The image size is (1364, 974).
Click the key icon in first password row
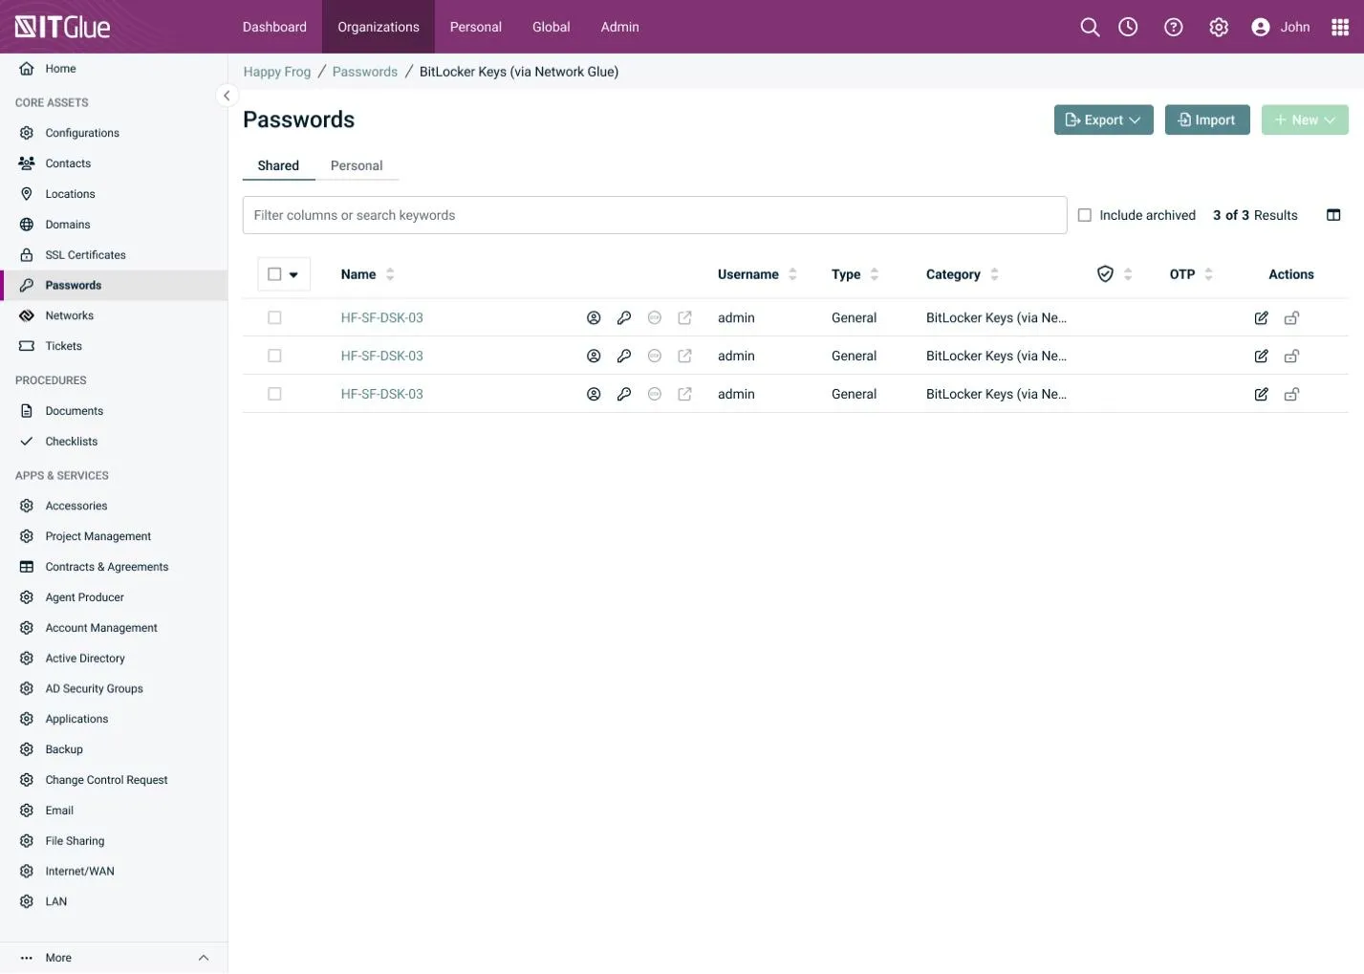624,318
